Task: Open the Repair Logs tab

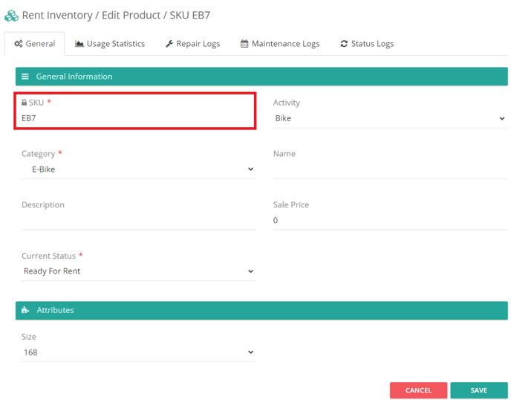Action: click(193, 44)
